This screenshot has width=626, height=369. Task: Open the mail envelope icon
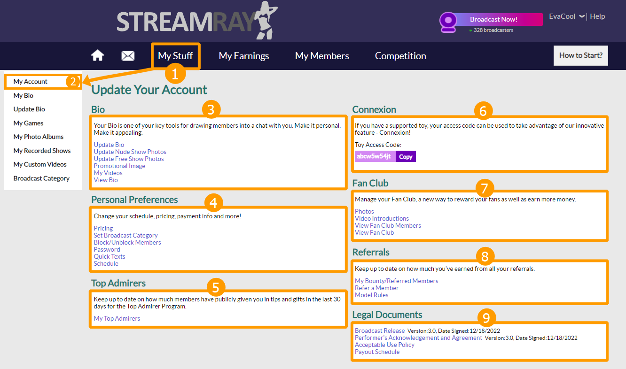[128, 56]
